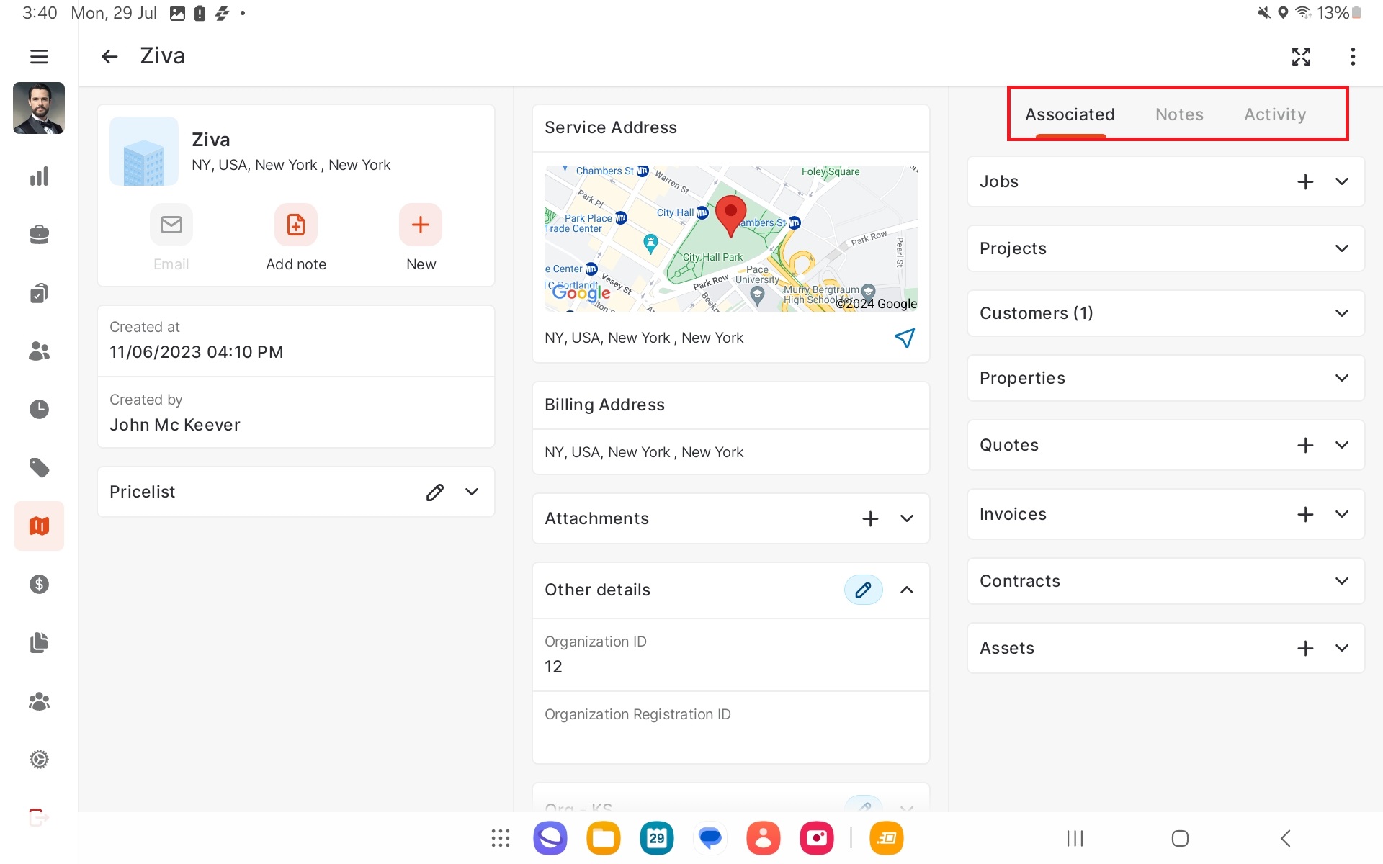1383x864 pixels.
Task: Click the back arrow next to Ziva
Action: pyautogui.click(x=109, y=56)
